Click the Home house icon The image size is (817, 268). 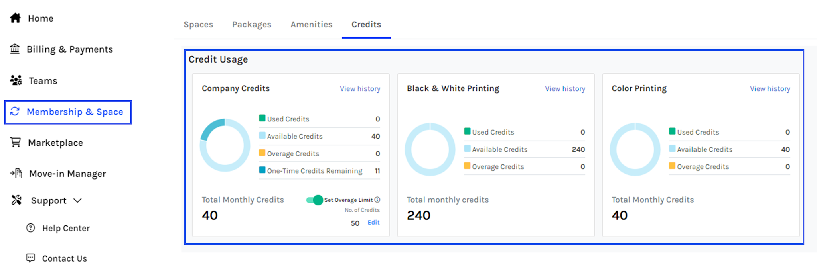pyautogui.click(x=15, y=18)
